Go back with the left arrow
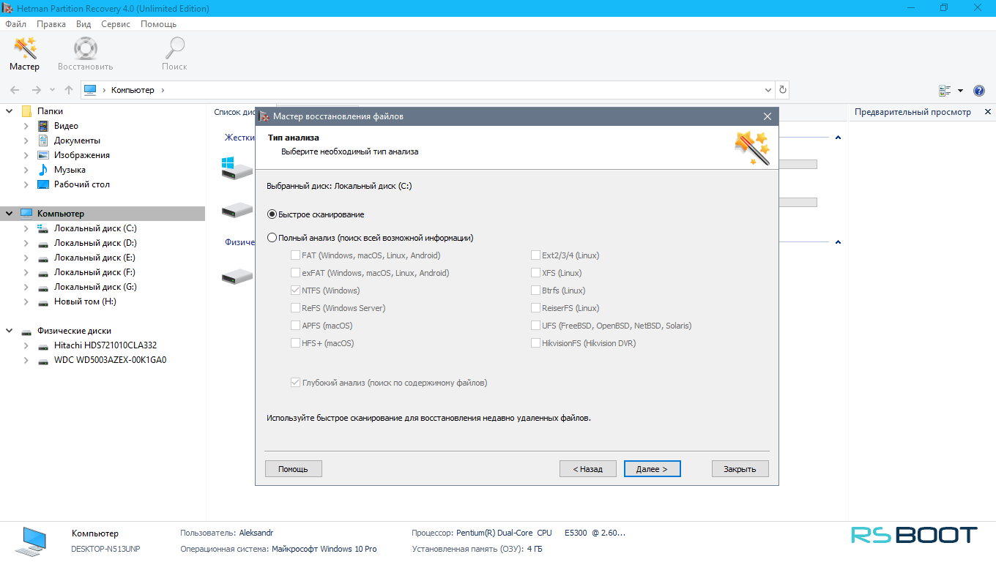This screenshot has height=562, width=996. click(15, 90)
